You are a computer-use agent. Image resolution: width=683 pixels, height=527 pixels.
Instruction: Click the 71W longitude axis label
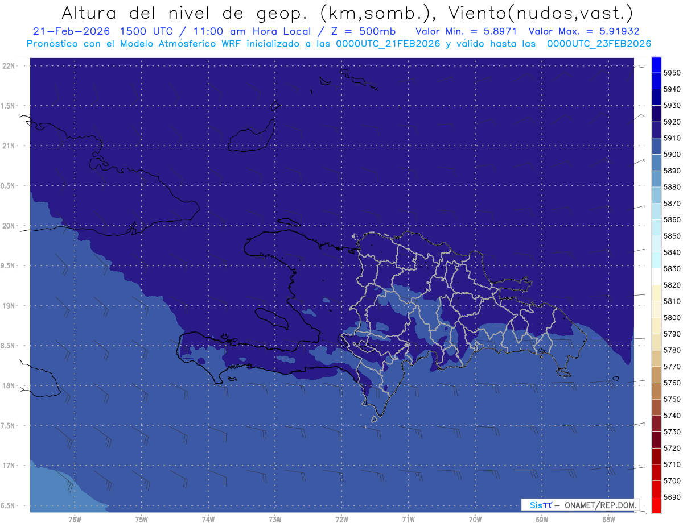coord(408,520)
